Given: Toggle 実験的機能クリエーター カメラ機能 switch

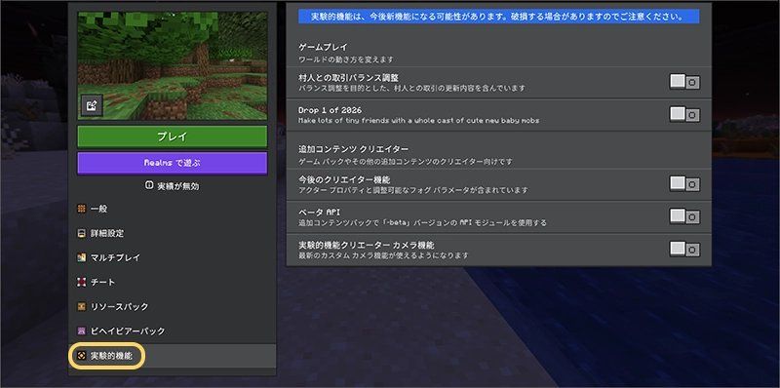Looking at the screenshot, I should (x=685, y=250).
